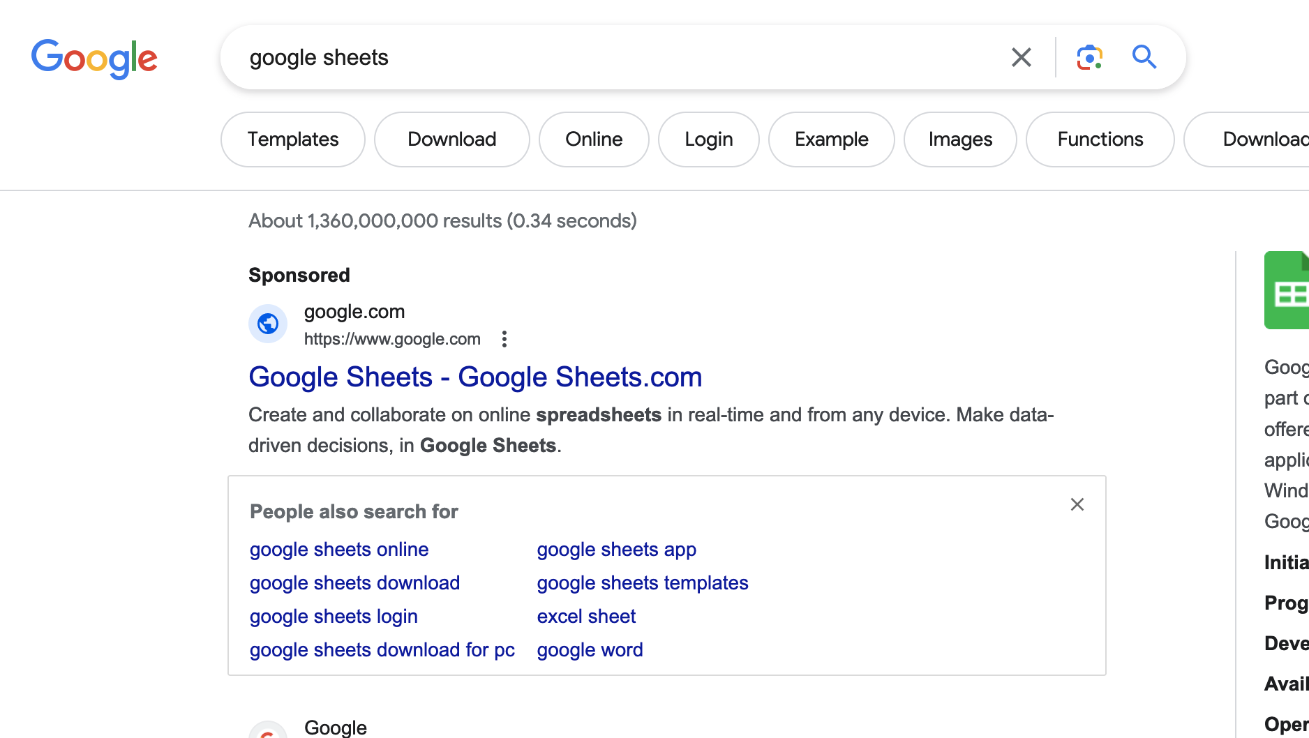Screen dimensions: 1309x738
Task: Open google sheets login suggestion
Action: click(334, 617)
